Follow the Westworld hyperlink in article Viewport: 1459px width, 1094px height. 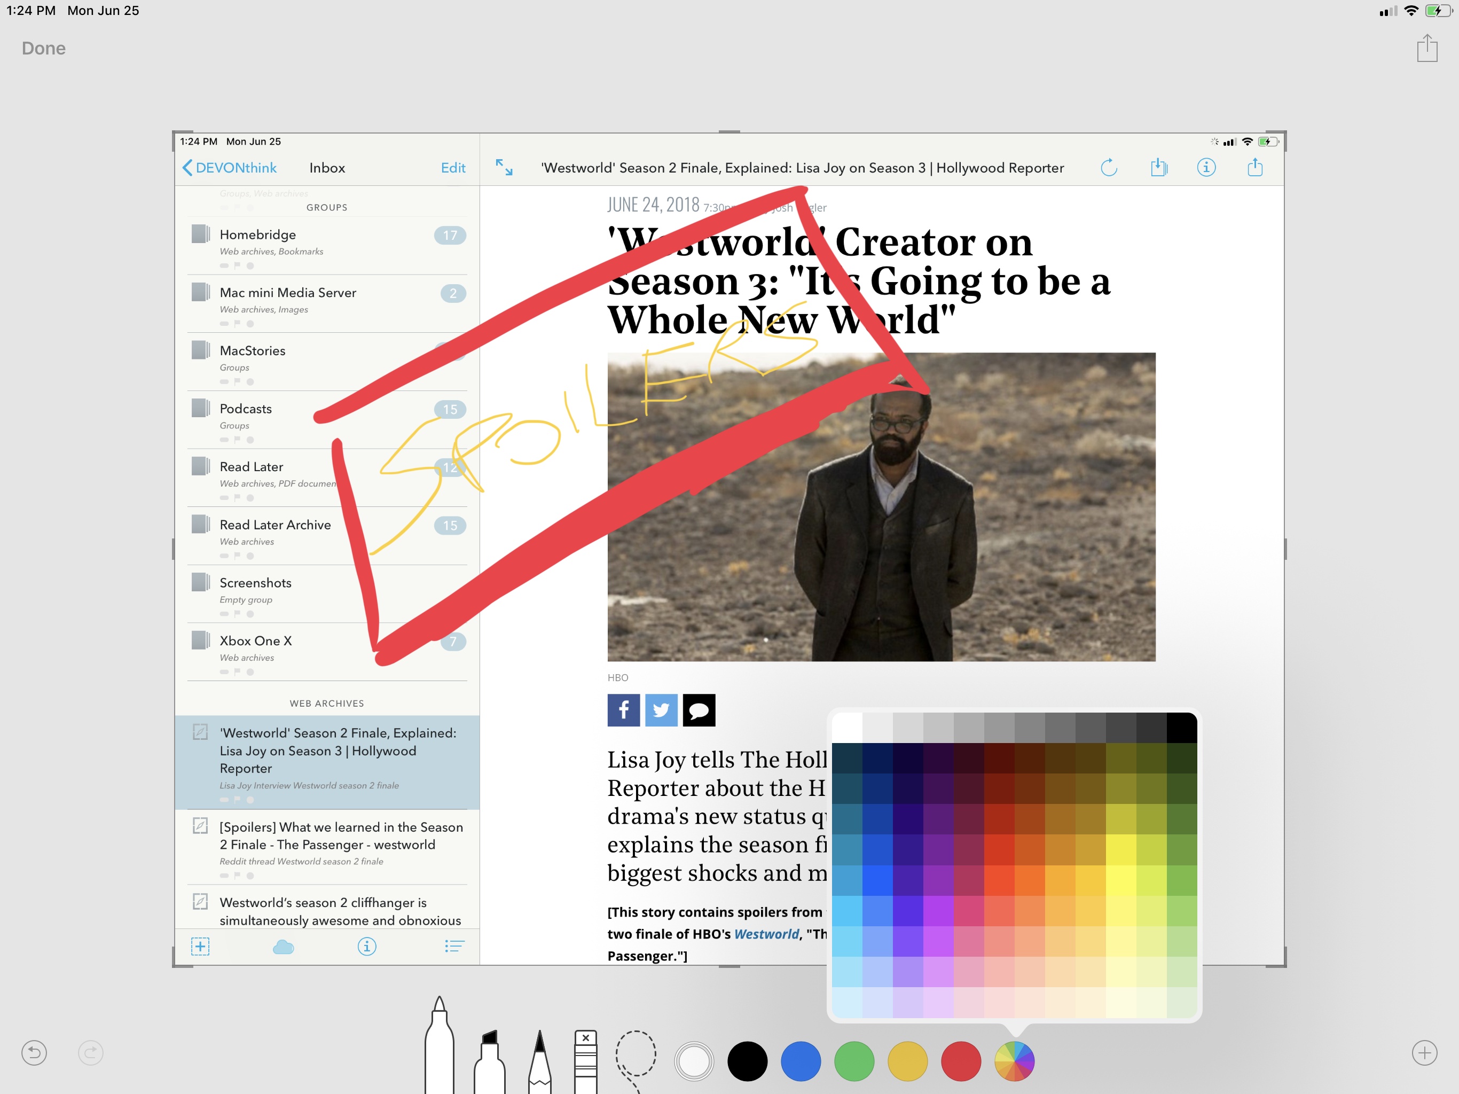pos(766,934)
